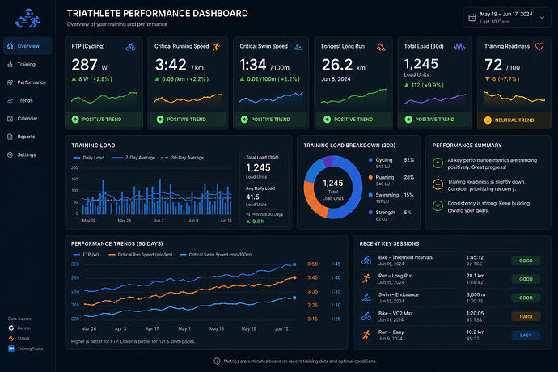Open Run – Easy session row

451,336
